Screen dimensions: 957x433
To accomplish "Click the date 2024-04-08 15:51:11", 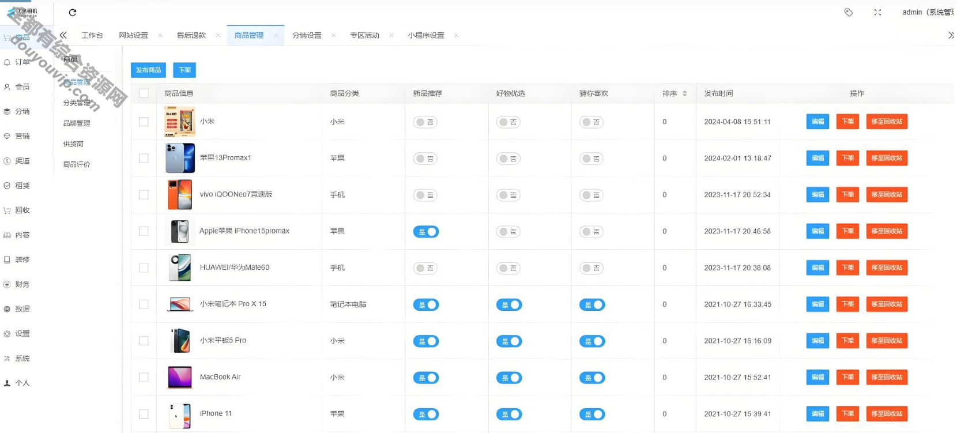I will coord(737,122).
